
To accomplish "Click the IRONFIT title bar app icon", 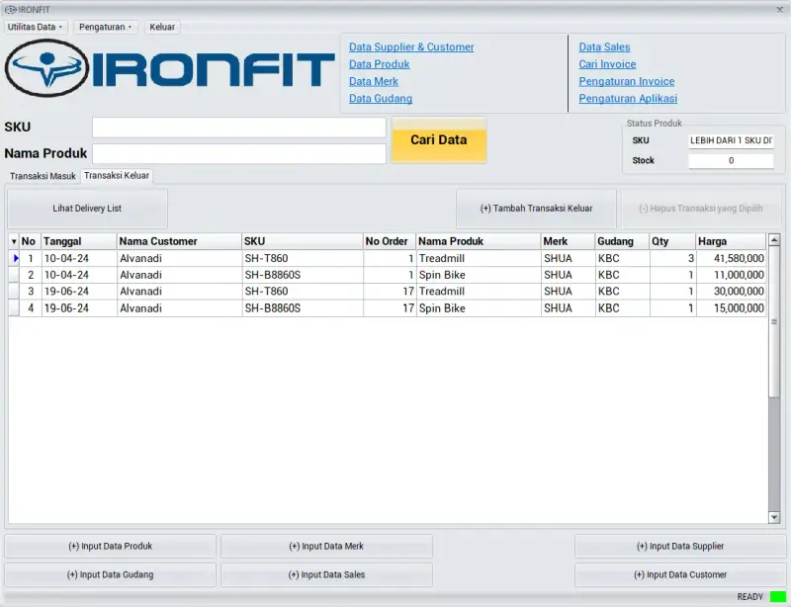I will pyautogui.click(x=10, y=10).
